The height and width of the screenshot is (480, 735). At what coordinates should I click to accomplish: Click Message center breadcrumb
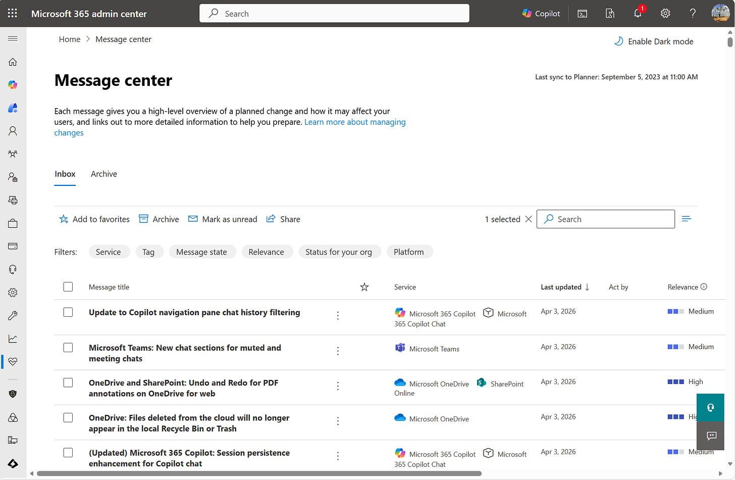click(x=123, y=39)
